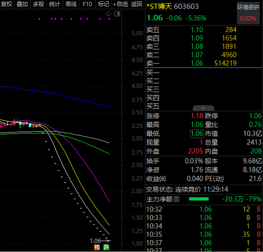Click the 榜 badge below the chart
Screen dimensions: 263x252
(97, 247)
